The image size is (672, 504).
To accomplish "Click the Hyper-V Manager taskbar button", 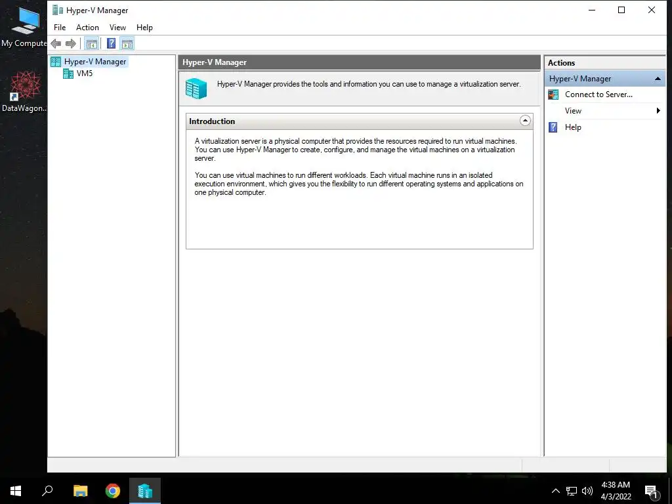I will pyautogui.click(x=145, y=491).
